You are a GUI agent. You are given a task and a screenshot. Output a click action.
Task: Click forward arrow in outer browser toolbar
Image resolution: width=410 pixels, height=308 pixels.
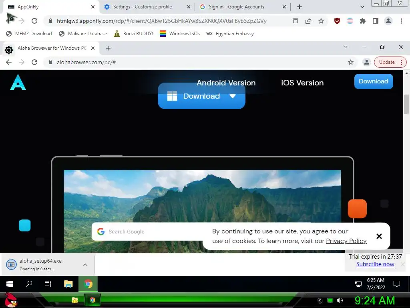(22, 21)
